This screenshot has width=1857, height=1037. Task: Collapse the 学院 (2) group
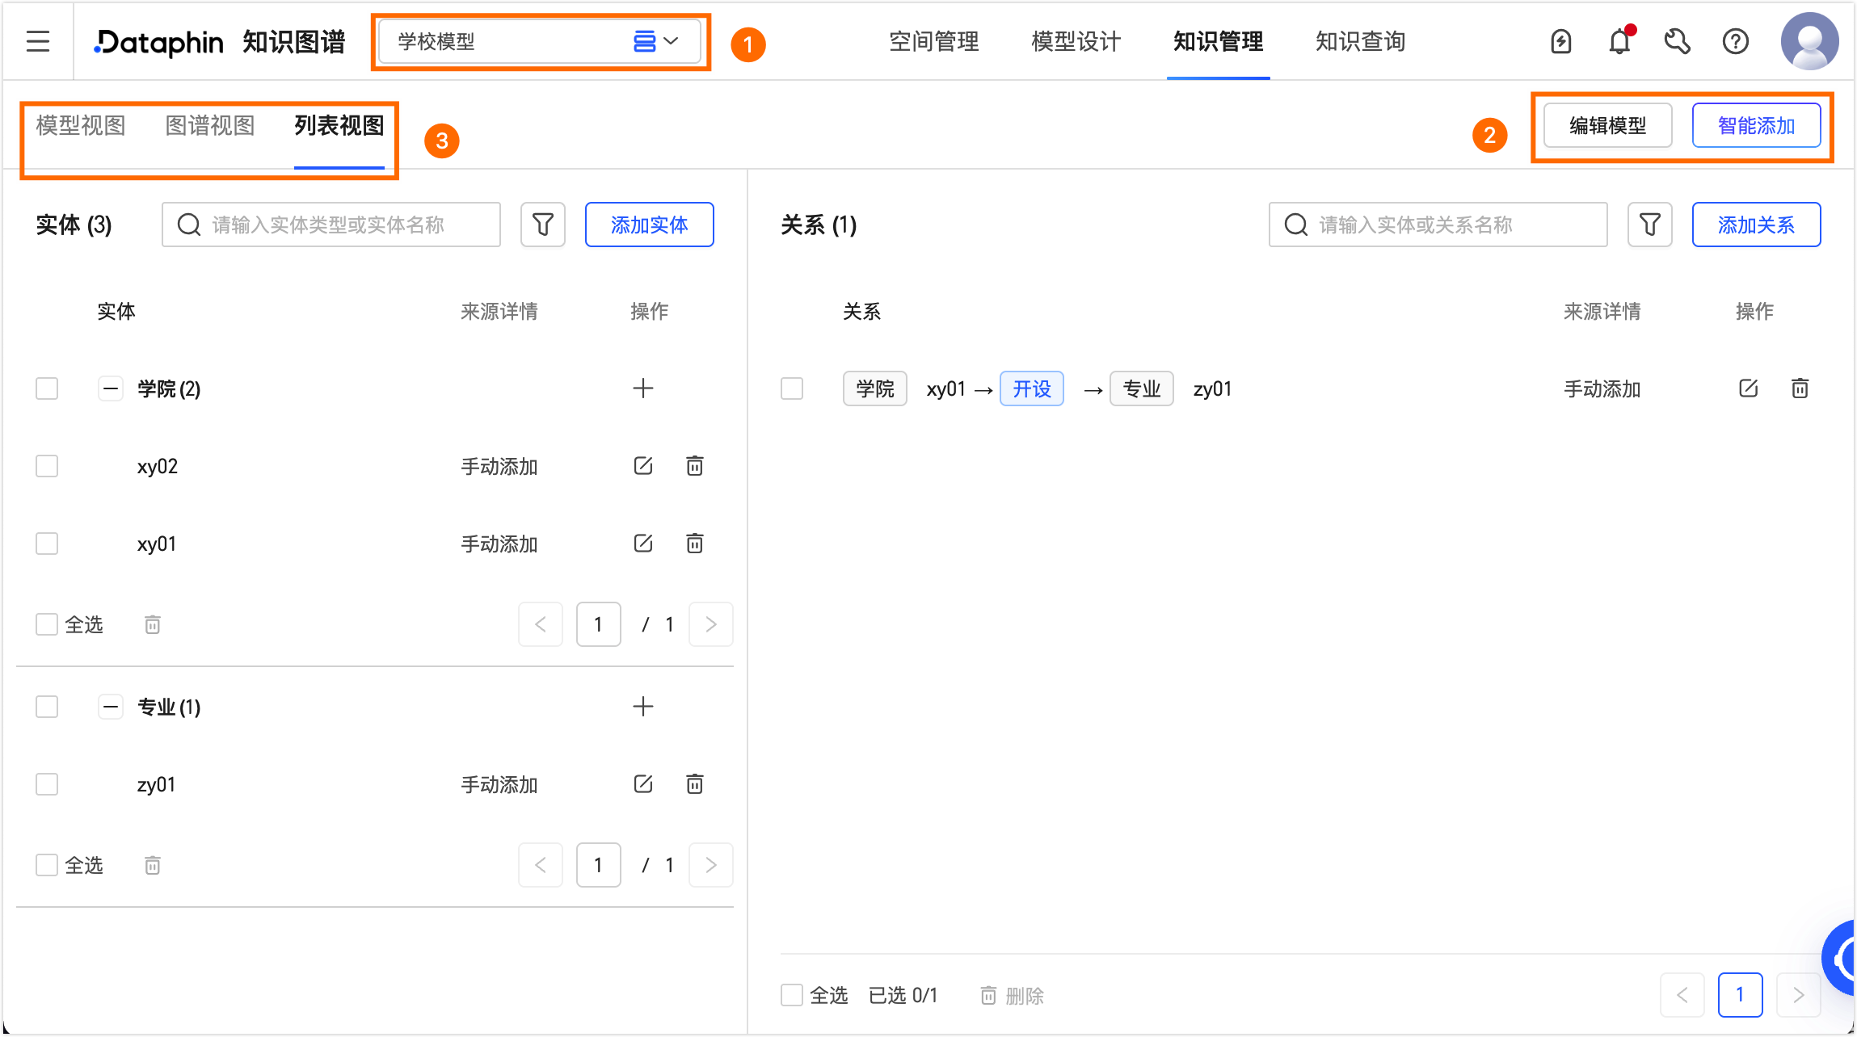111,388
